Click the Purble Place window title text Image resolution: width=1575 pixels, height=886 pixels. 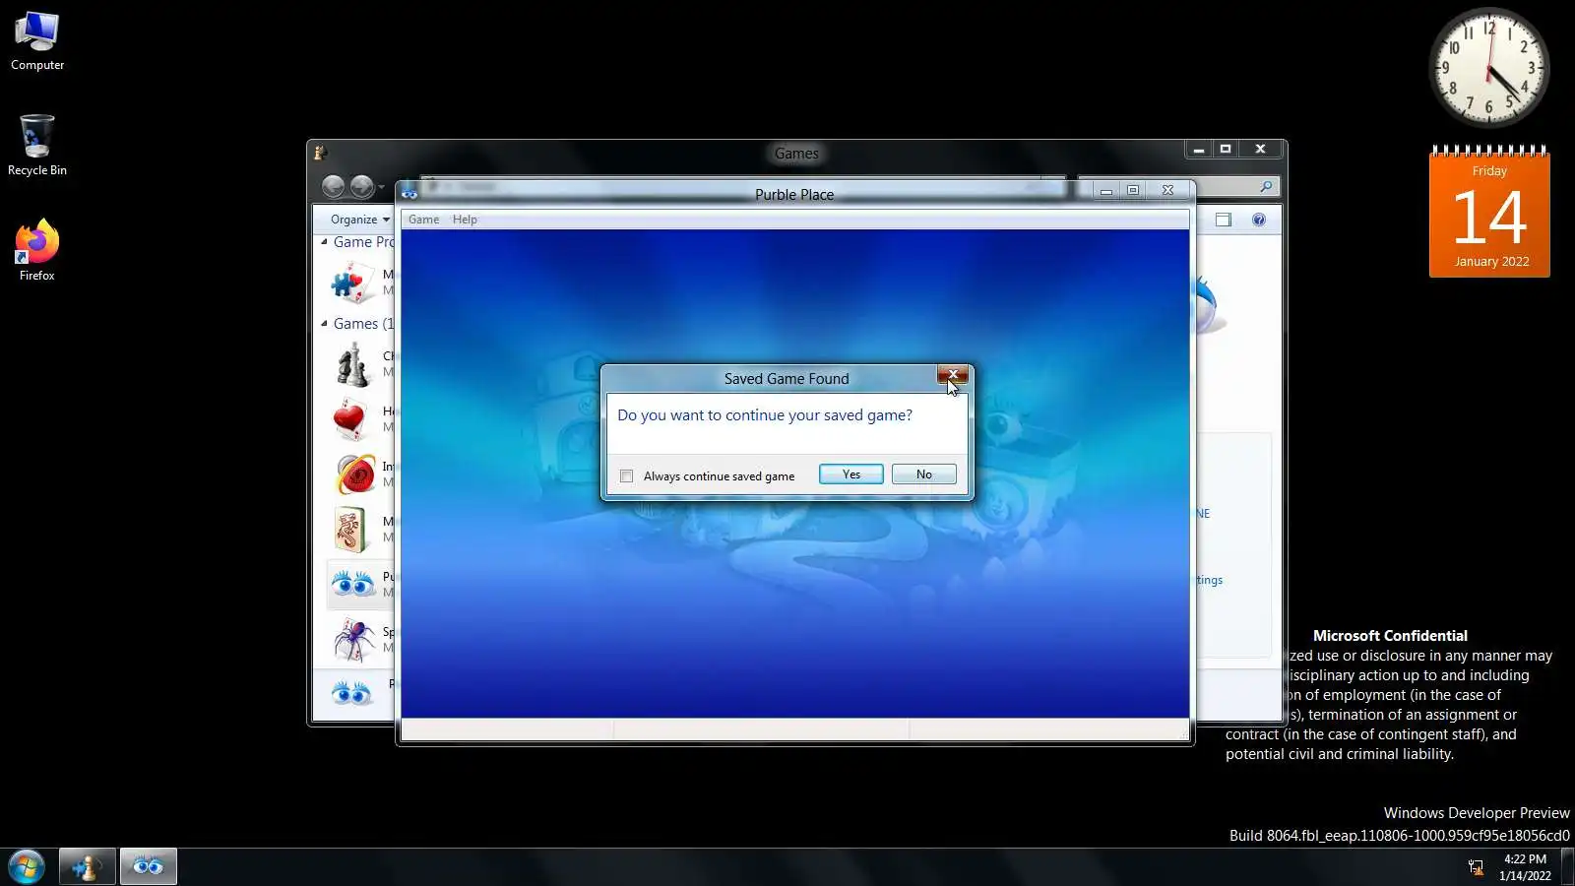coord(794,194)
